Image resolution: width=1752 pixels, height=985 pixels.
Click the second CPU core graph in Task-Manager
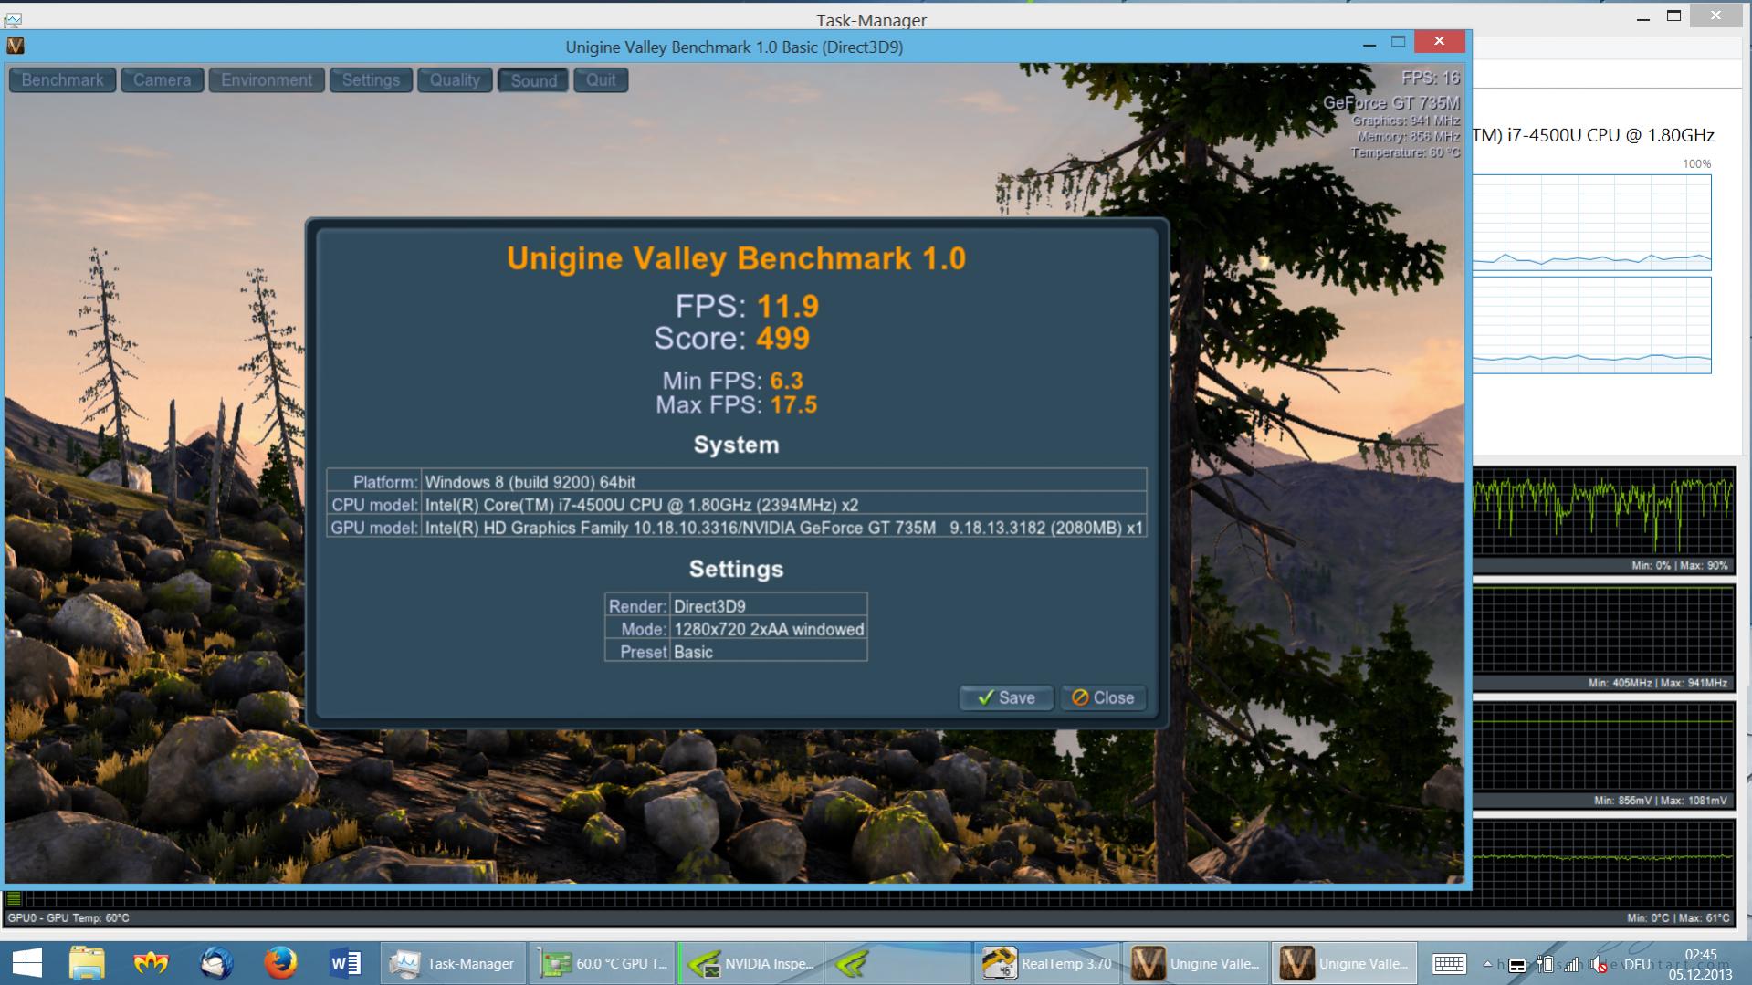pyautogui.click(x=1592, y=325)
